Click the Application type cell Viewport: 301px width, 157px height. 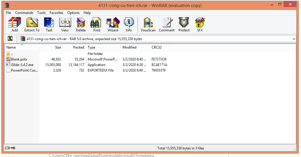(x=96, y=65)
